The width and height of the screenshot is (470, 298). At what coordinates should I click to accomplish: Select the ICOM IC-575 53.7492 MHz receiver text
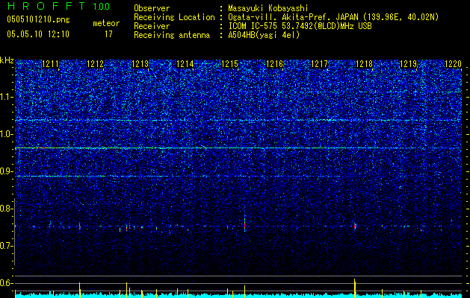(300, 26)
